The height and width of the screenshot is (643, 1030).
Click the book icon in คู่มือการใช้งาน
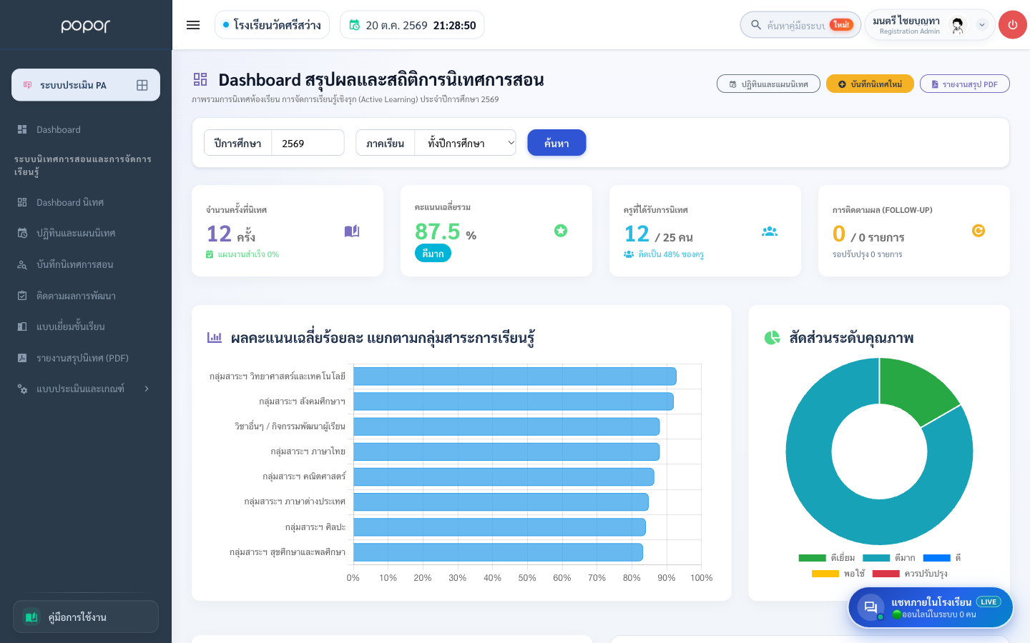pos(31,617)
